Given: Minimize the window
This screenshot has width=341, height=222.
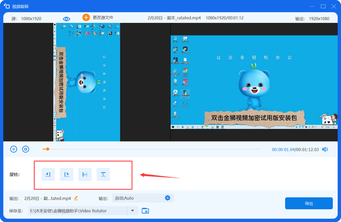Looking at the screenshot, I should click(312, 6).
